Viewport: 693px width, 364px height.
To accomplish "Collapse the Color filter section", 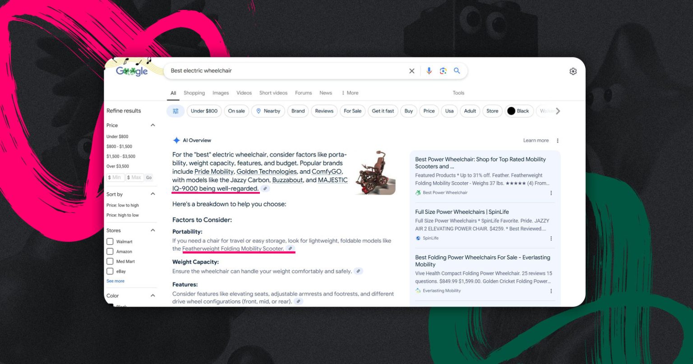I will (152, 296).
